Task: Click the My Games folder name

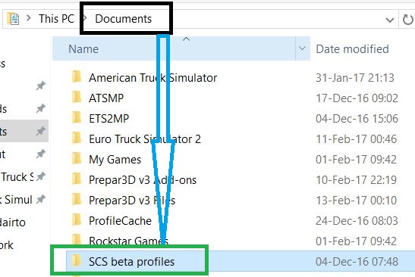Action: (x=115, y=160)
